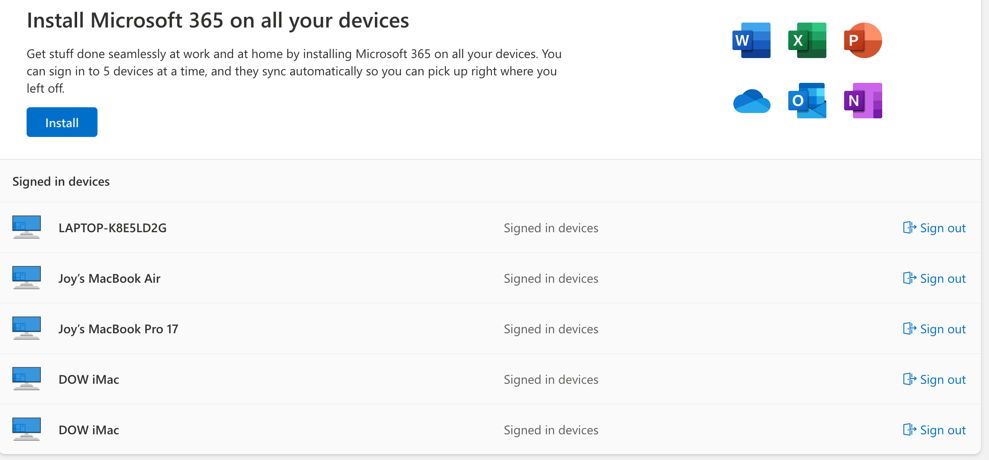Screen dimensions: 989x460
Task: Select the LAPTOP-K8E5LD2G device name
Action: tap(113, 228)
